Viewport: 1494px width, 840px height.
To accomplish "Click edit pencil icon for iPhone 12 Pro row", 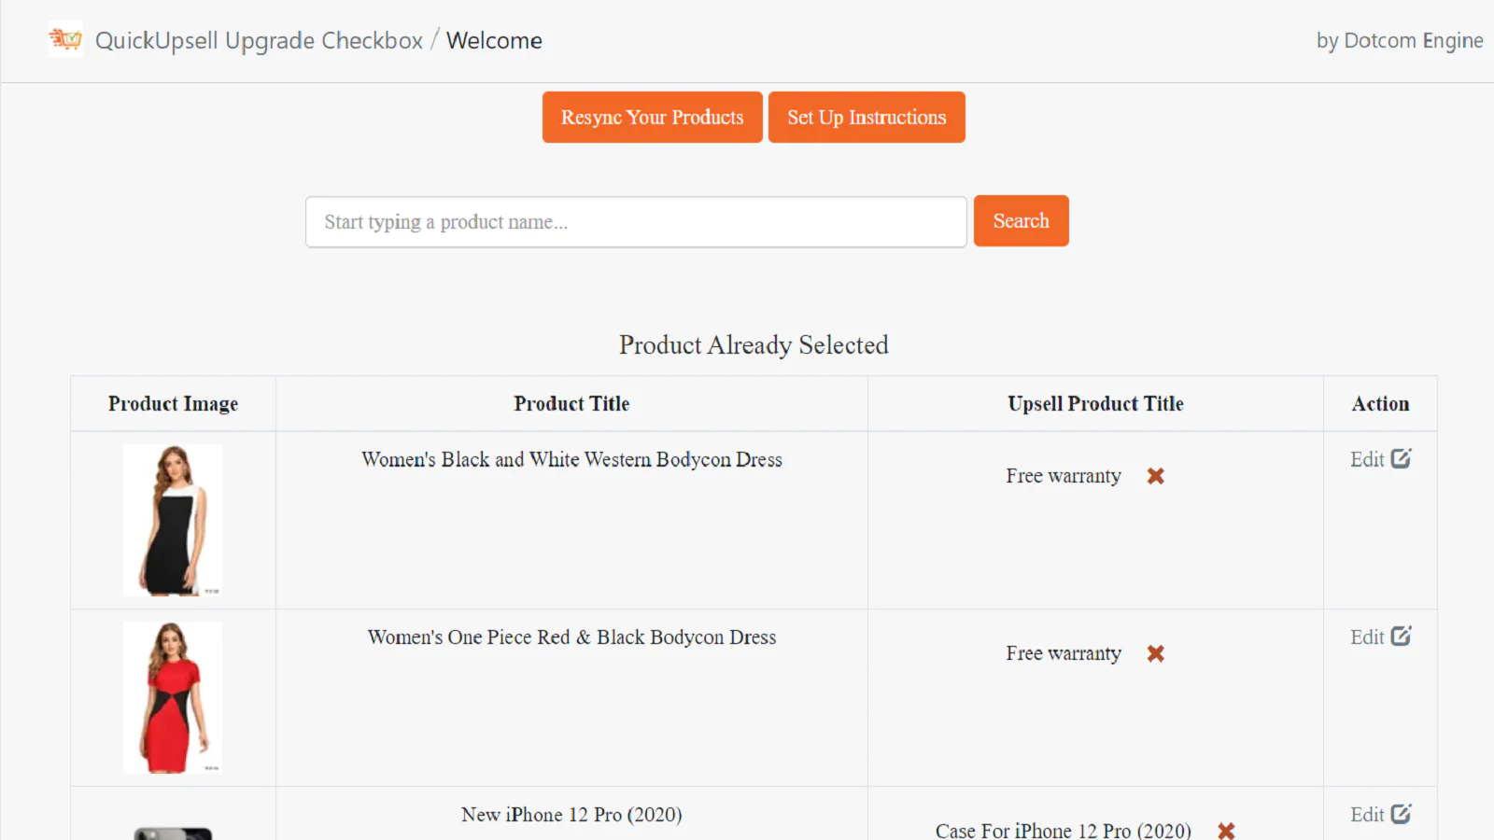I will tap(1401, 814).
